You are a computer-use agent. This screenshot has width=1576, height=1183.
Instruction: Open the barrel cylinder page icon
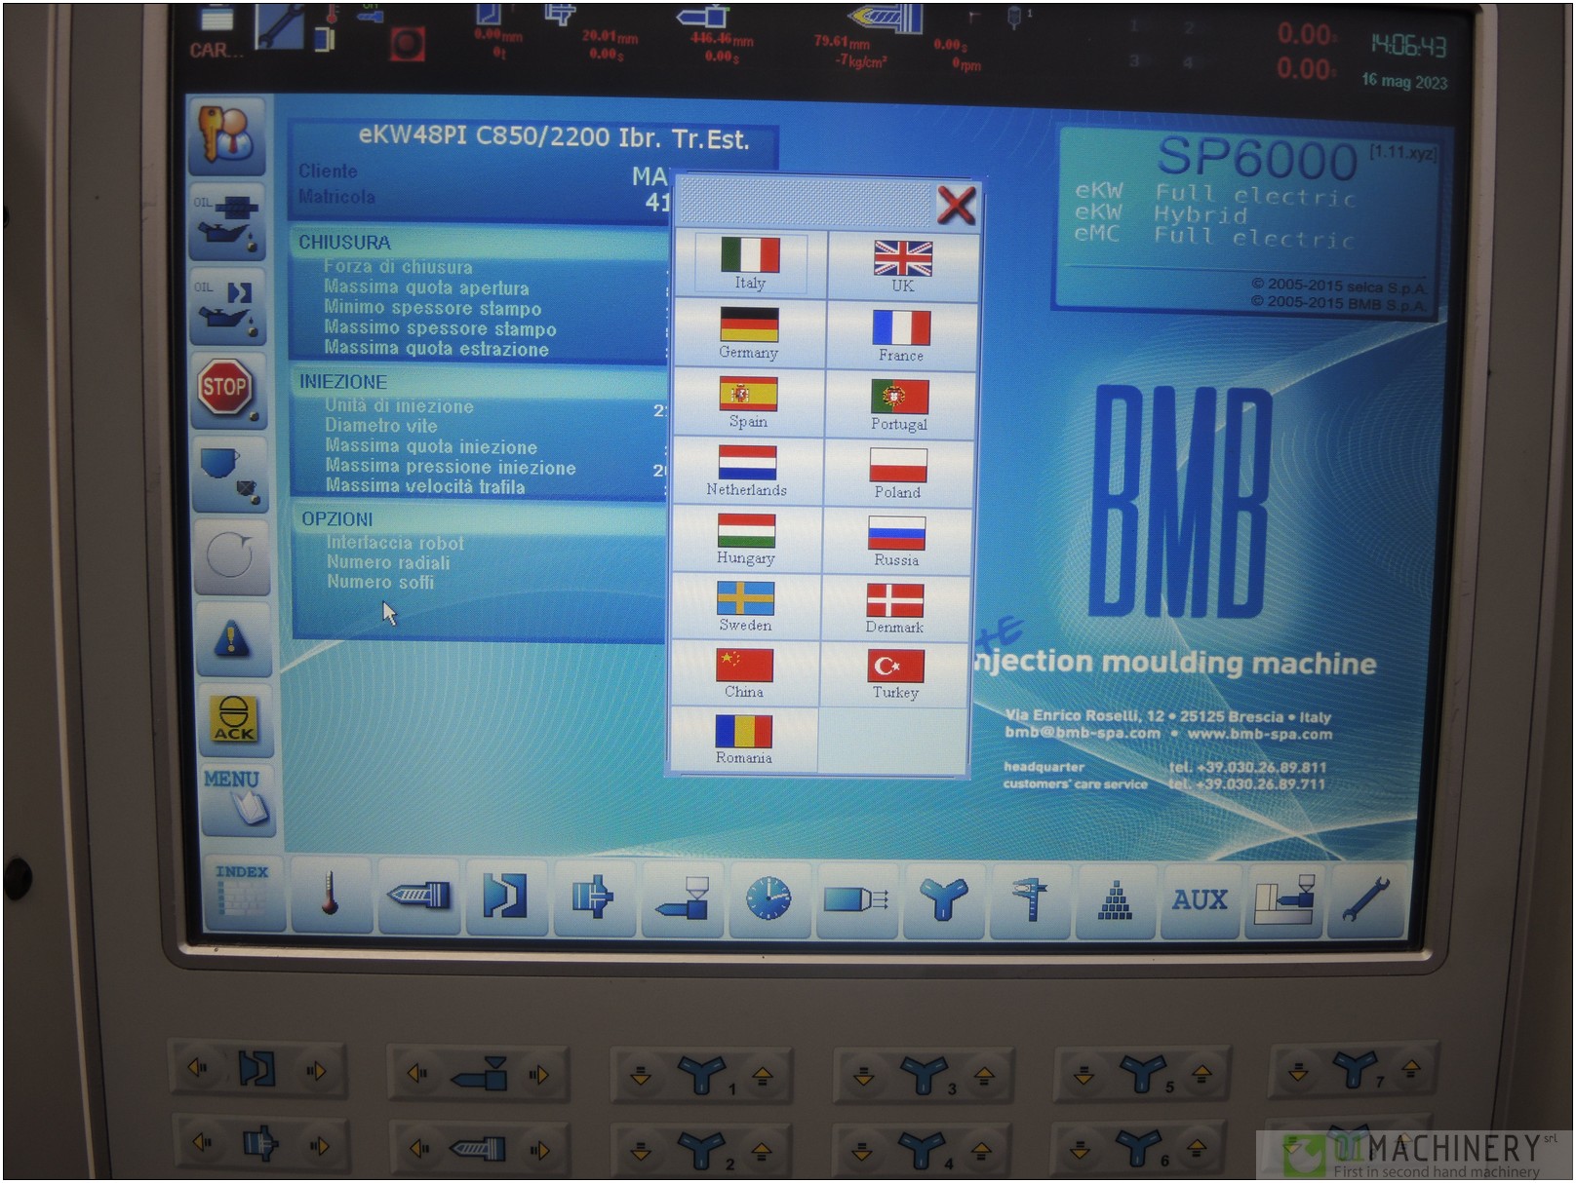click(x=855, y=898)
